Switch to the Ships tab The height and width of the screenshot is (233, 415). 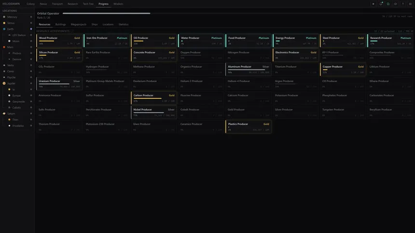coord(95,24)
